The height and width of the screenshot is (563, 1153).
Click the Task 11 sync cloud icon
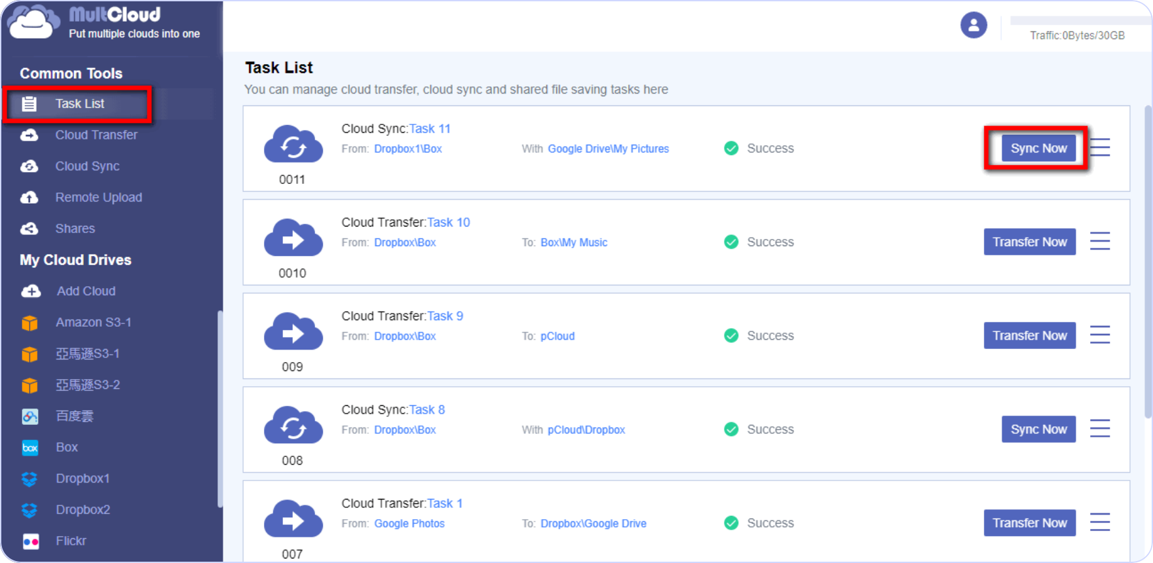point(293,145)
